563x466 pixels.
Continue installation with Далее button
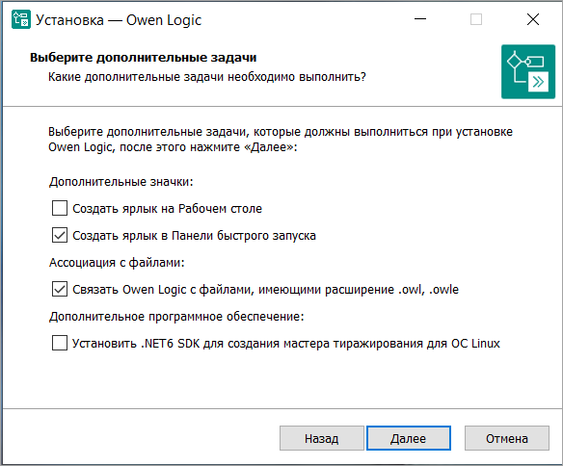pyautogui.click(x=409, y=438)
